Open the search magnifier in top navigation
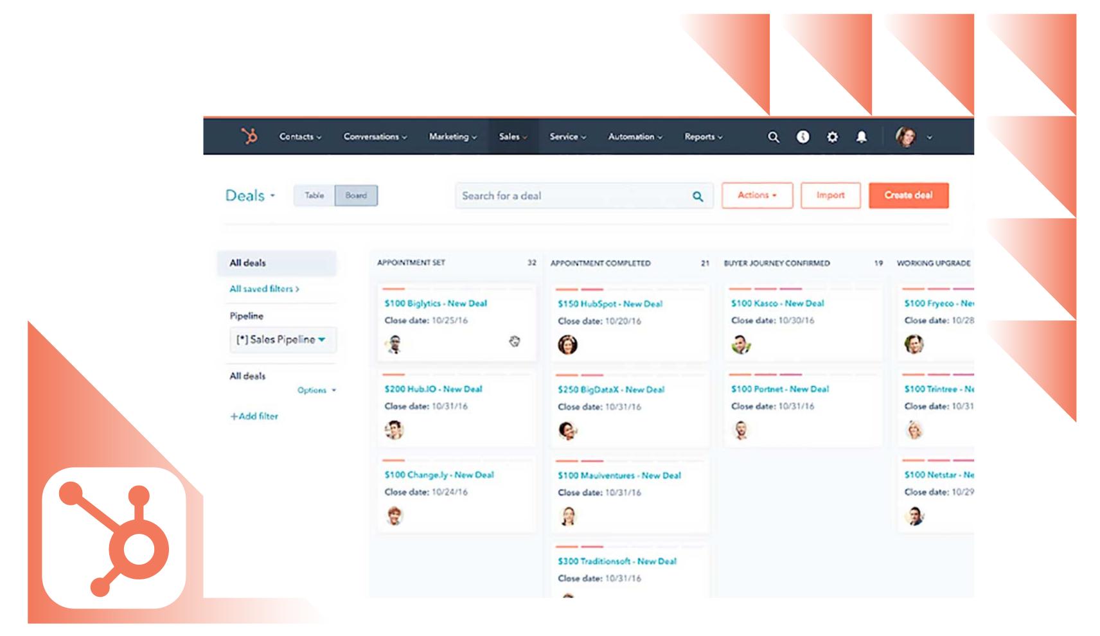The height and width of the screenshot is (636, 1100). point(774,137)
